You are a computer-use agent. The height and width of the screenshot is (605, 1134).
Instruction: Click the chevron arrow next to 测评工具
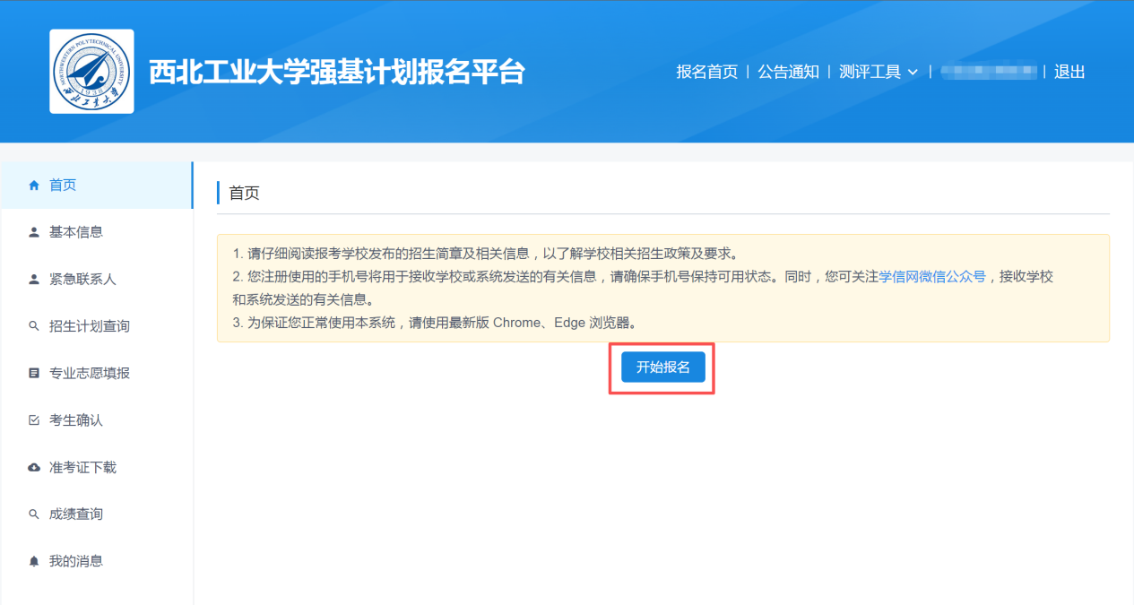pyautogui.click(x=913, y=73)
